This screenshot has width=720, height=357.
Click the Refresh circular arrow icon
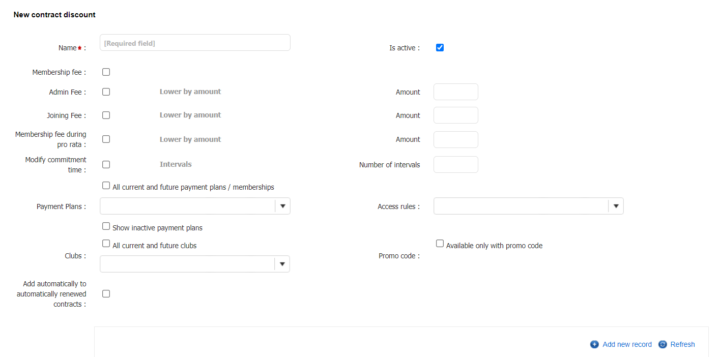[x=663, y=344]
